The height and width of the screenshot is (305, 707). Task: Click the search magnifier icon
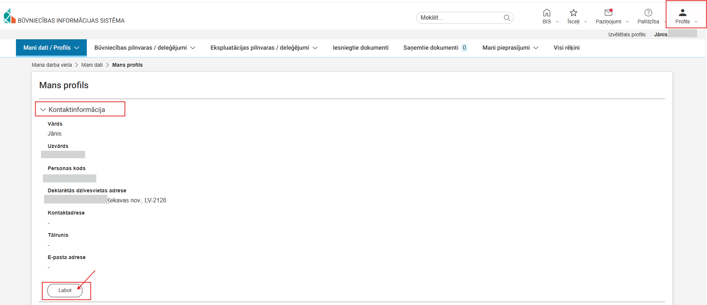[x=507, y=18]
